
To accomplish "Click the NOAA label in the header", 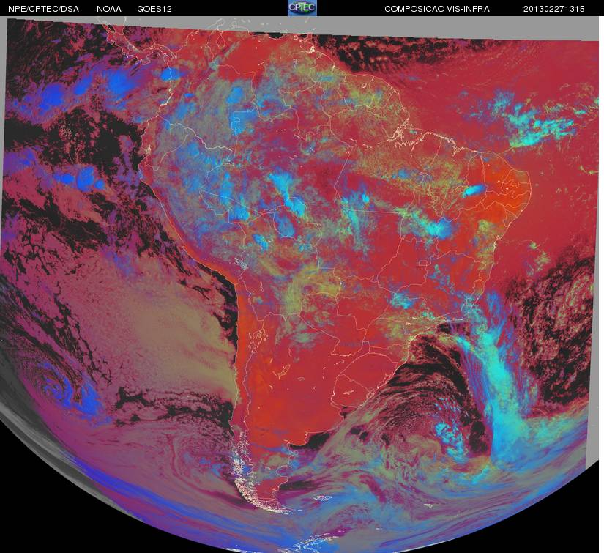I will (x=109, y=9).
